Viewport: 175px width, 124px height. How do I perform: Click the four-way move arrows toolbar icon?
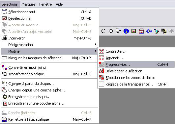[x=111, y=31]
